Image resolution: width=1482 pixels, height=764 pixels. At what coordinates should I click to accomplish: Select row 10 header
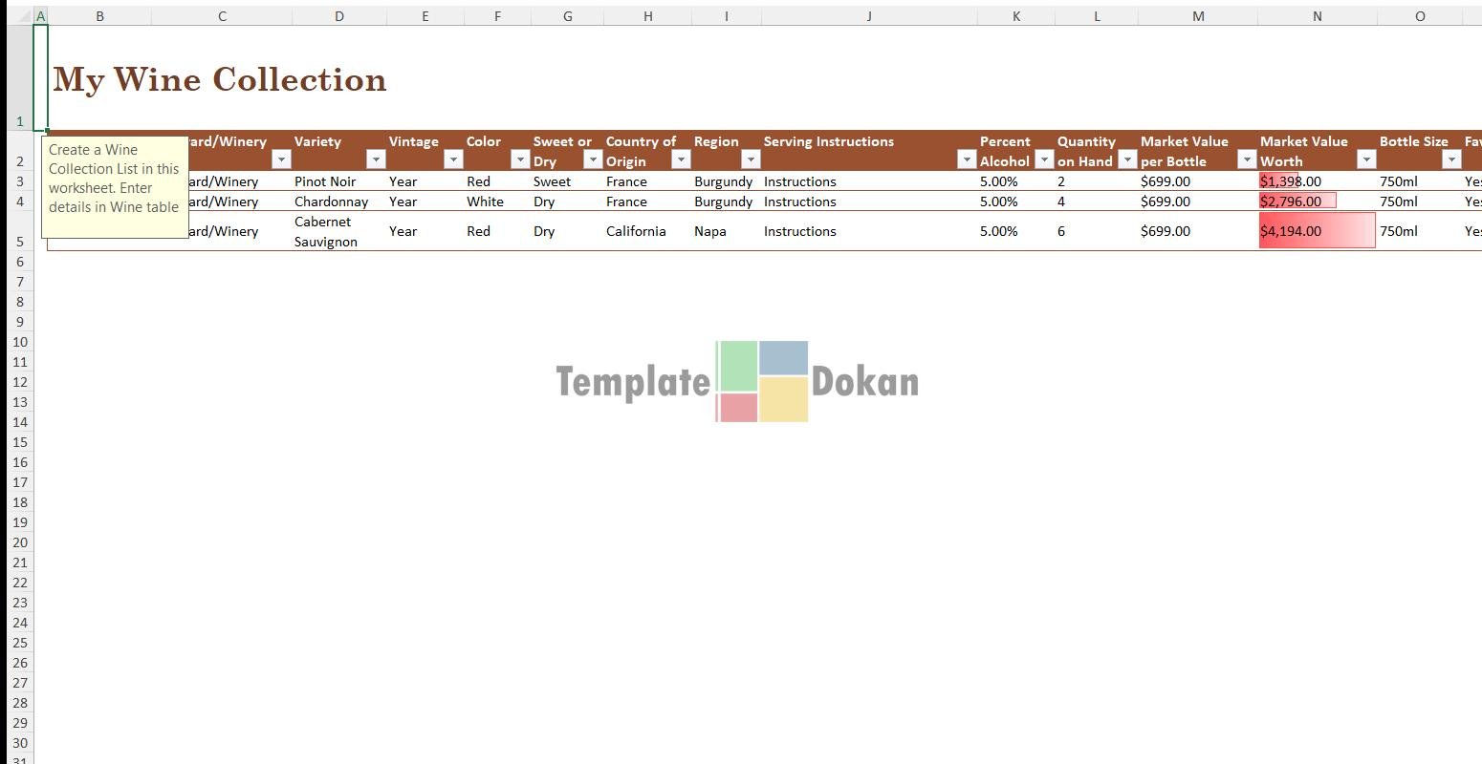click(20, 342)
